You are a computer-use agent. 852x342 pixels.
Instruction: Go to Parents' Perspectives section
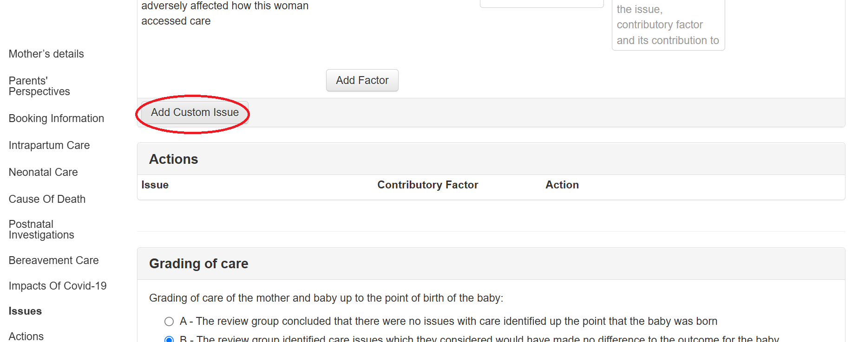pyautogui.click(x=39, y=86)
